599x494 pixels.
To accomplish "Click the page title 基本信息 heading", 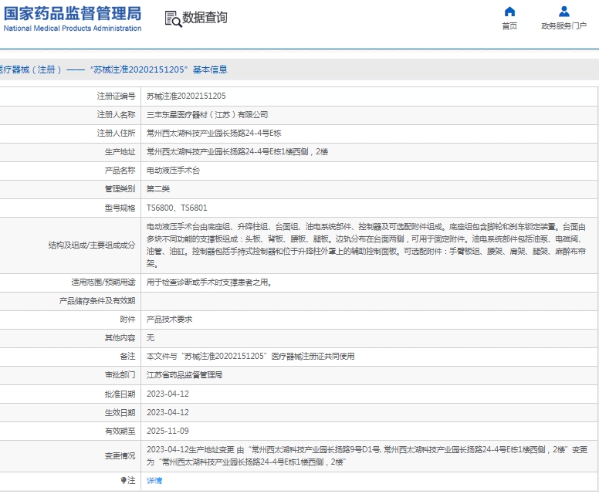I will [x=210, y=69].
